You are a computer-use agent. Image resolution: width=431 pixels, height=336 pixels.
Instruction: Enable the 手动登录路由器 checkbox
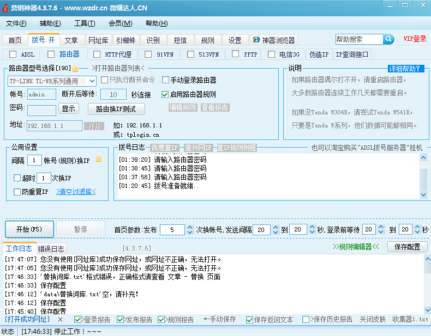(x=166, y=80)
